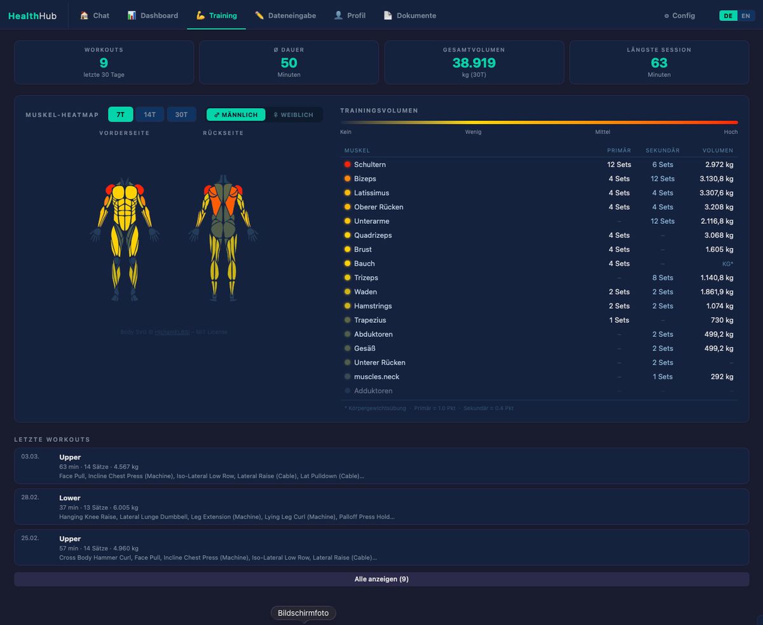
Task: Switch language to EN
Action: (x=746, y=16)
